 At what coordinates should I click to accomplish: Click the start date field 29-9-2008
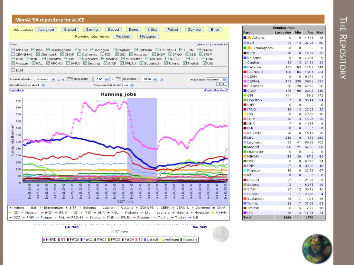click(83, 79)
